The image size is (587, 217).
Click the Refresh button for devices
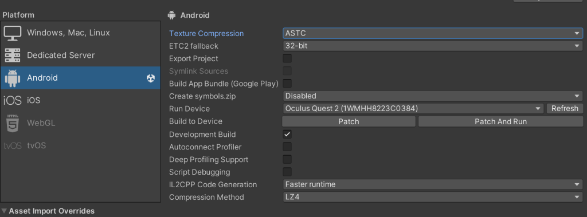565,109
